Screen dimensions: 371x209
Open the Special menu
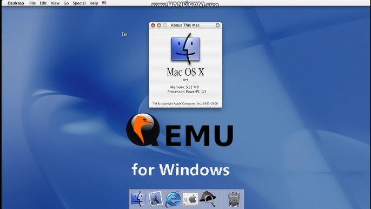tap(79, 3)
